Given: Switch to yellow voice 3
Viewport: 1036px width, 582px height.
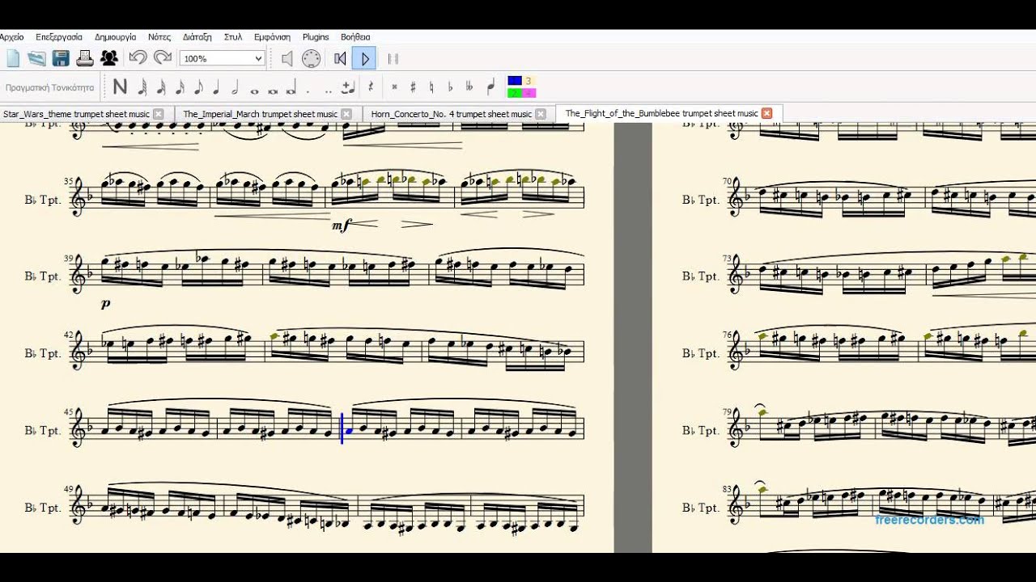Looking at the screenshot, I should click(x=529, y=81).
